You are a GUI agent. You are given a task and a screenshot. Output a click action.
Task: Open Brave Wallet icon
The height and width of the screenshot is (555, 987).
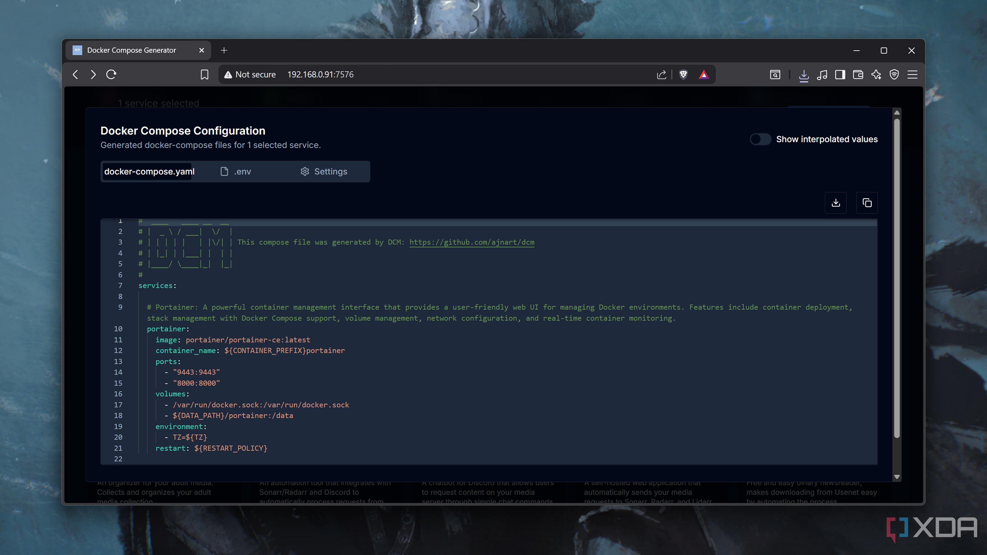pos(858,74)
